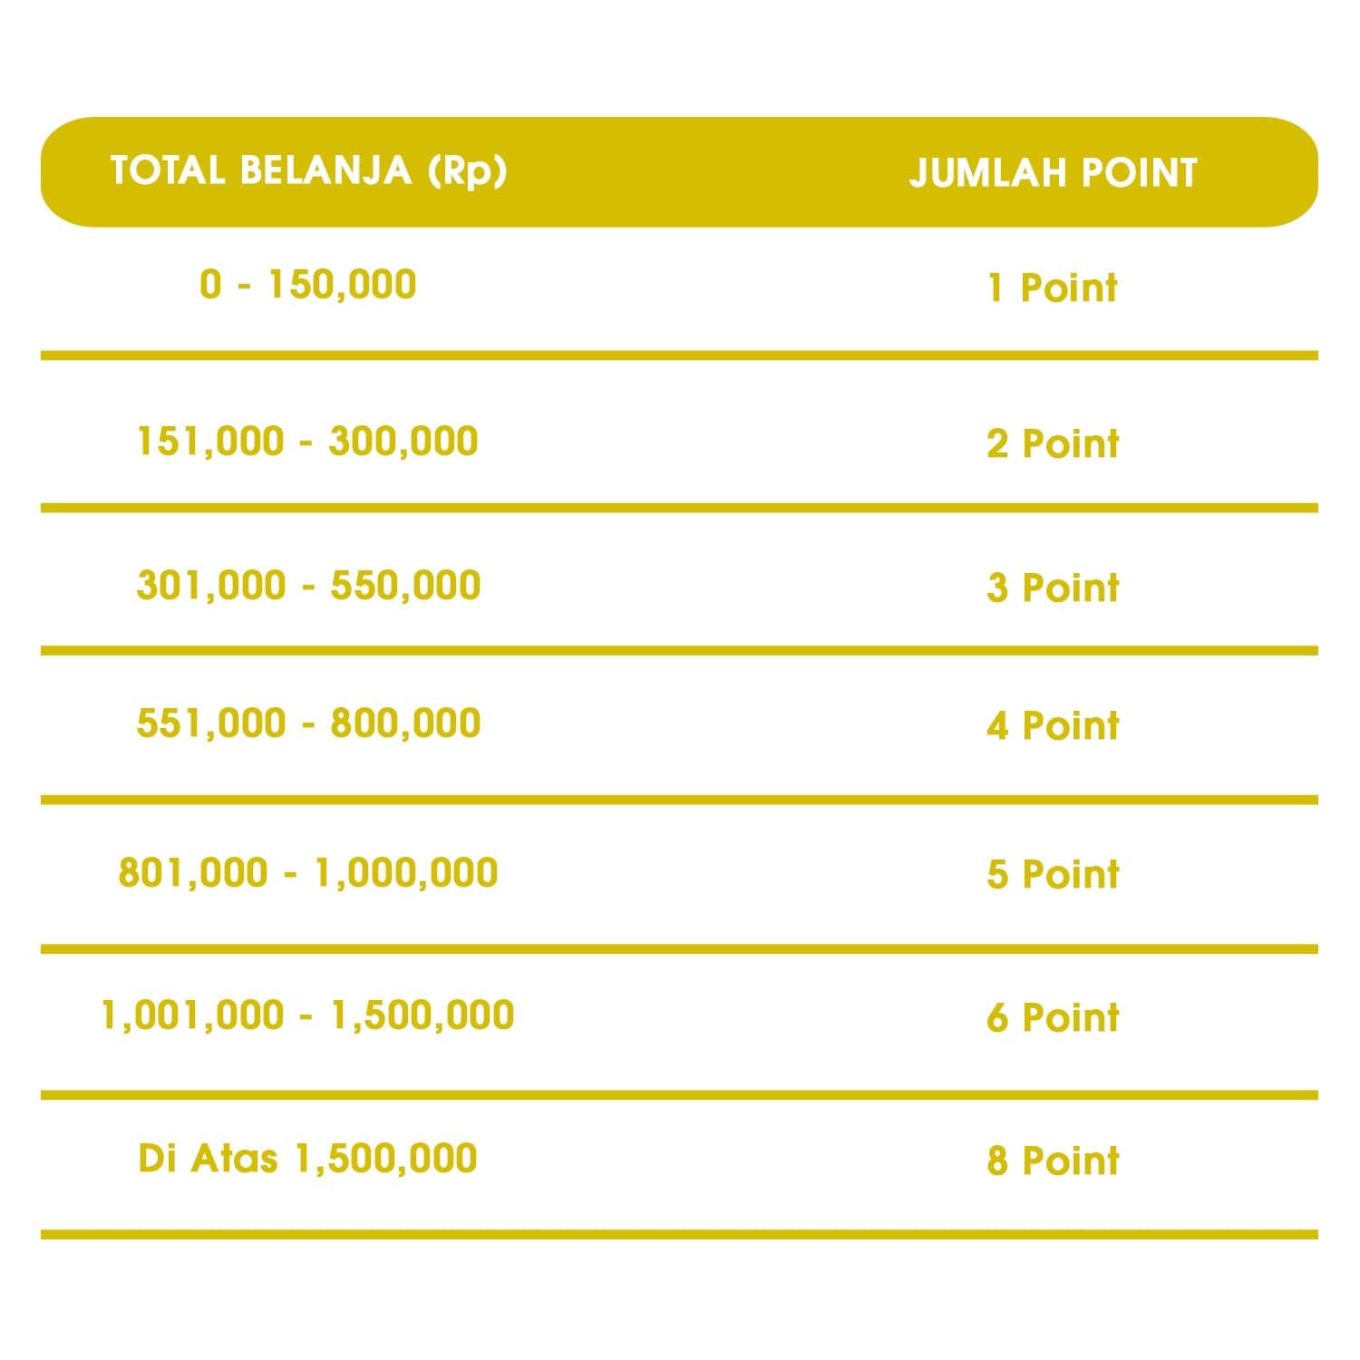1360x1360 pixels.
Task: Select the 151,000 - 300,000 range cell
Action: click(x=307, y=442)
